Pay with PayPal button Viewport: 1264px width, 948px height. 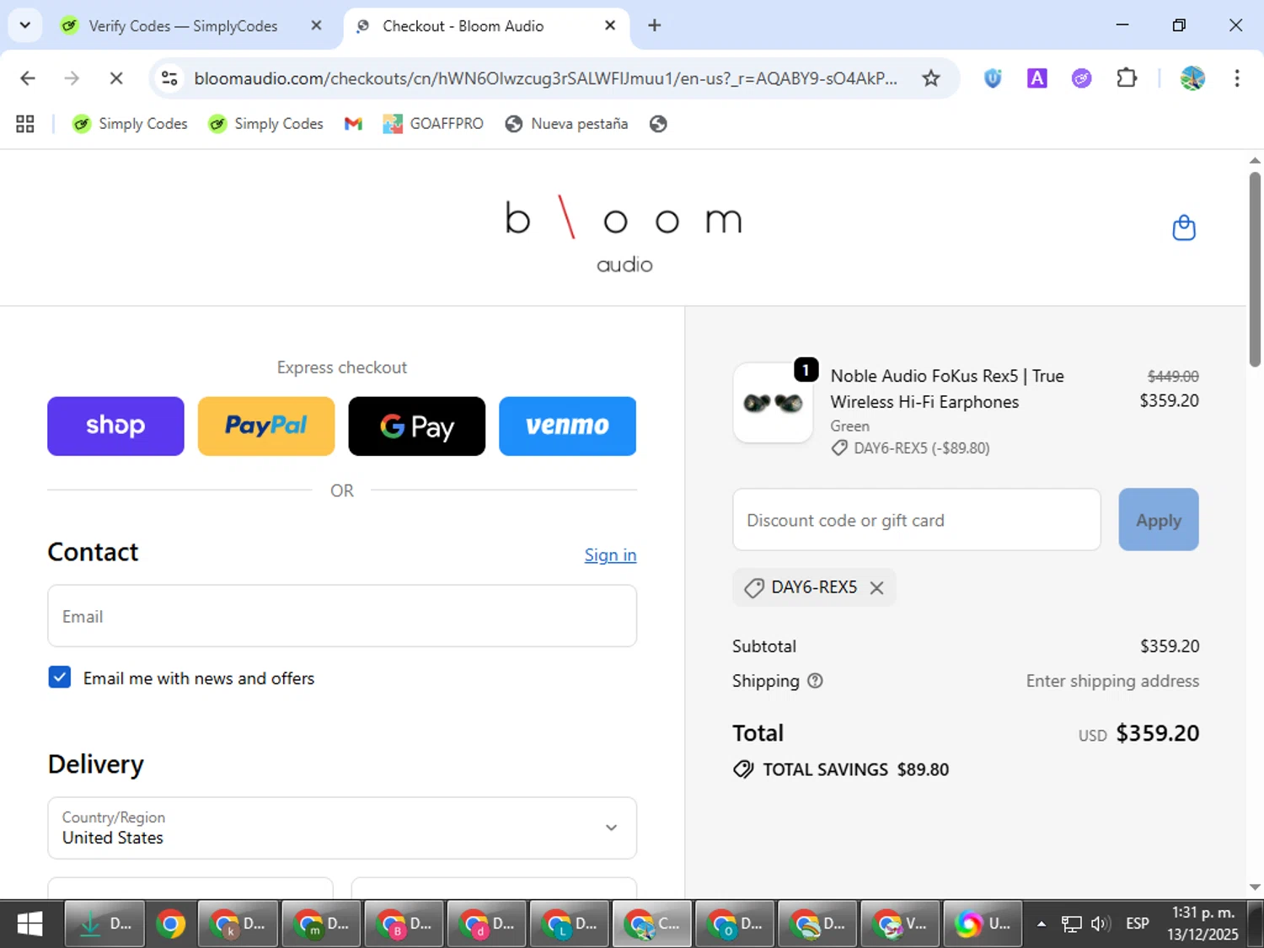pos(266,426)
